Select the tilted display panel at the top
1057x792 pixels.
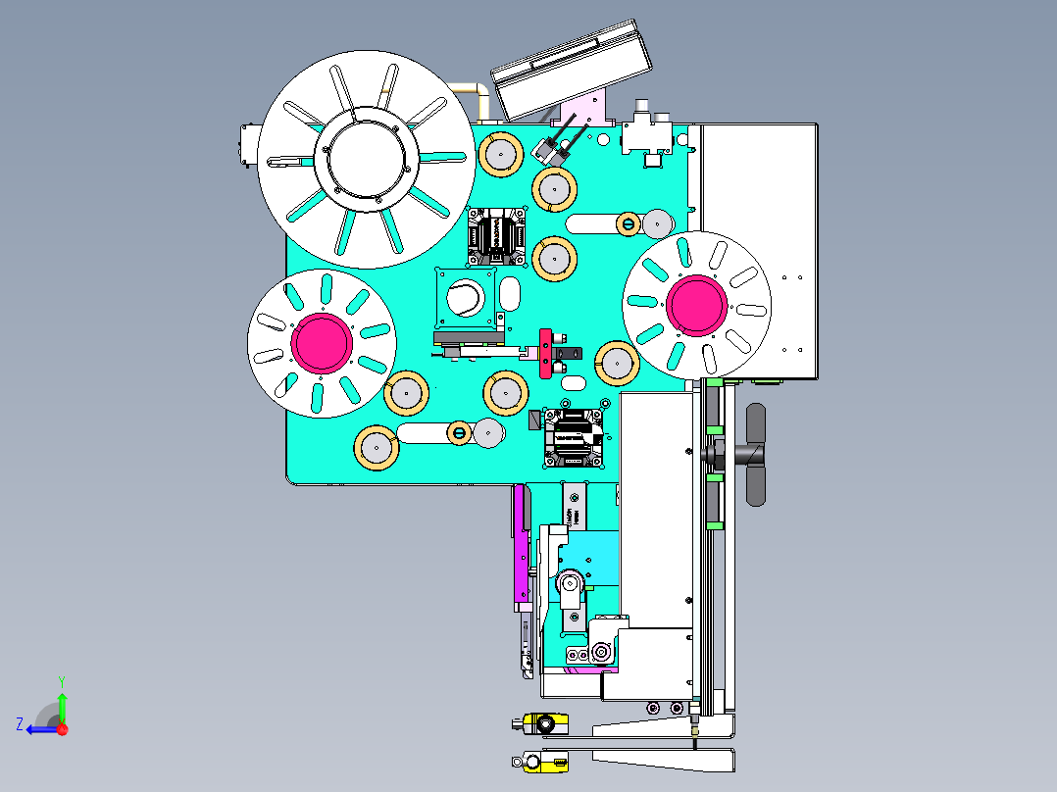point(572,71)
